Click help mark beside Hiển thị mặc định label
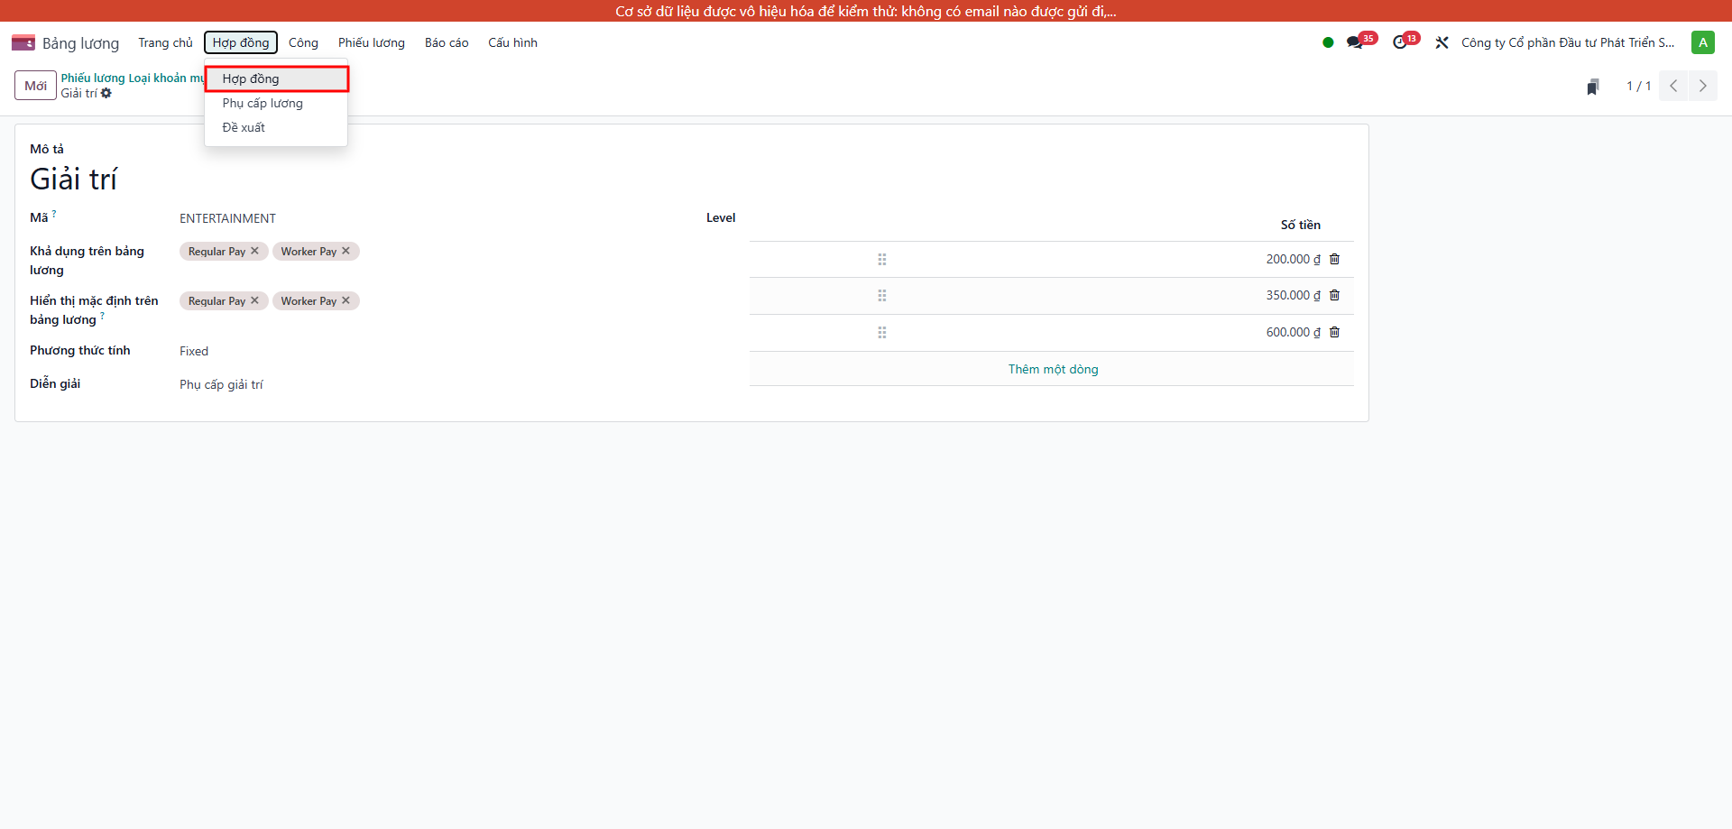 102,316
